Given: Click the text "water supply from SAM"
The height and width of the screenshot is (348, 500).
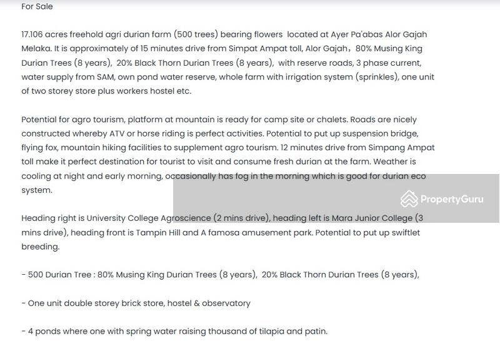Looking at the screenshot, I should 71,77.
